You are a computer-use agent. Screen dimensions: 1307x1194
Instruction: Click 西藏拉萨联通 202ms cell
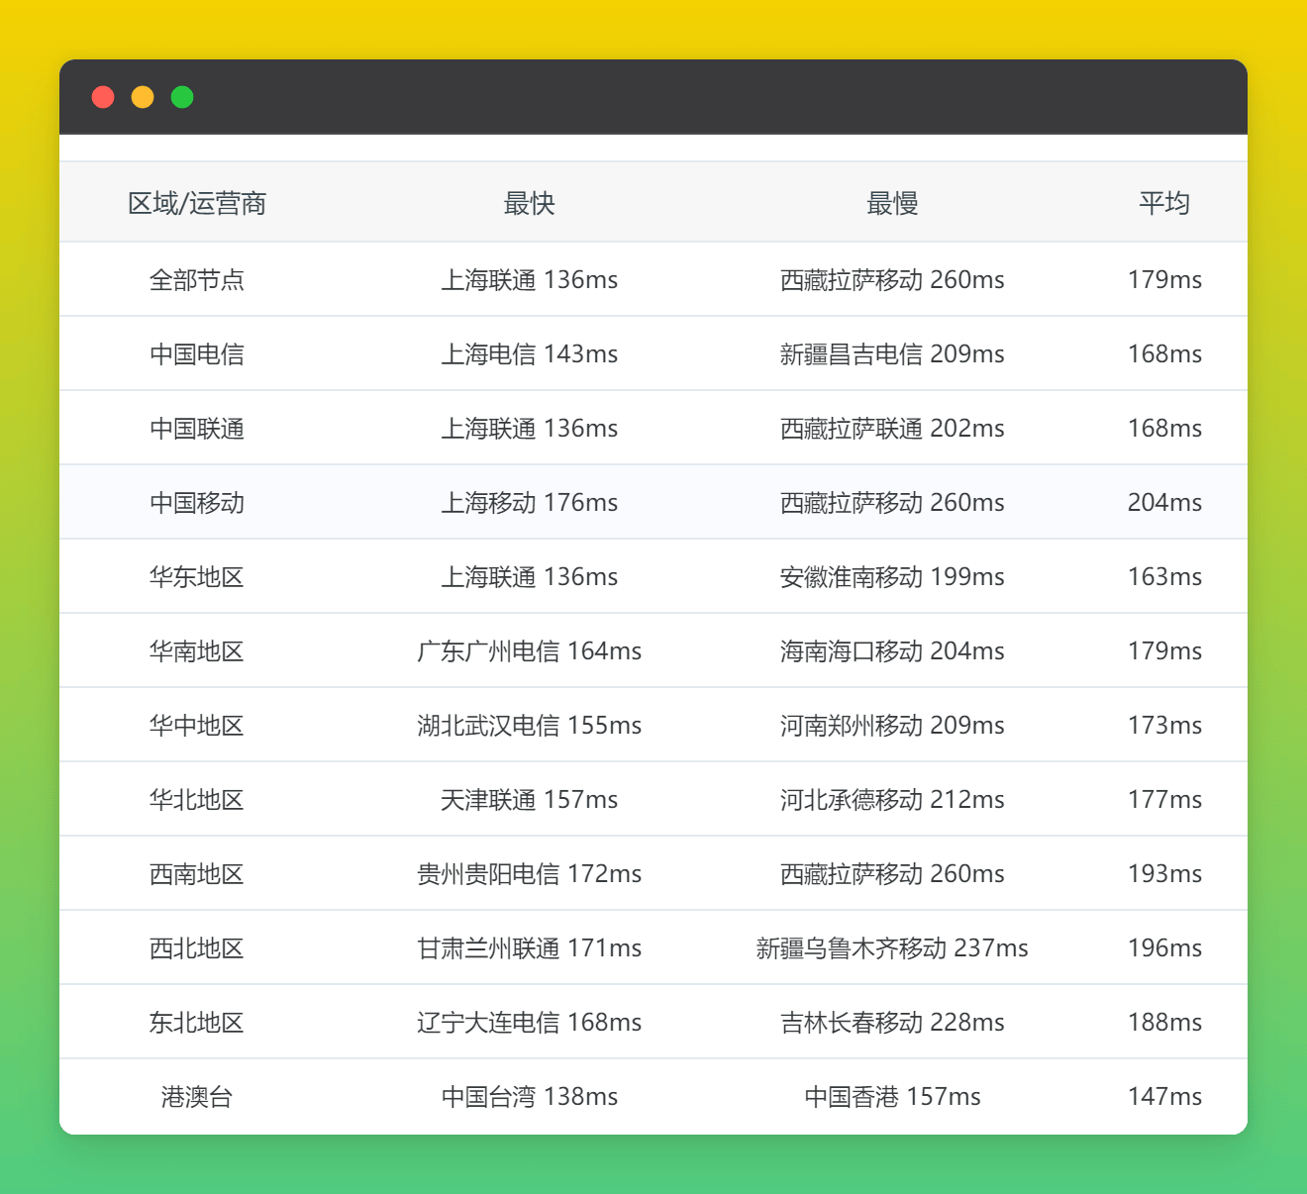pos(892,429)
